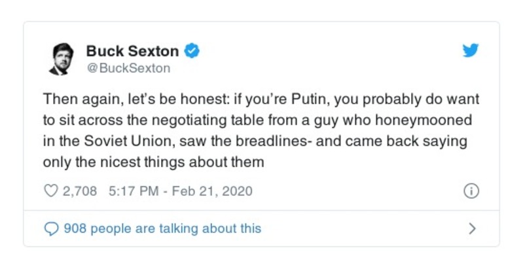Click the 2,708 likes count
The width and height of the screenshot is (523, 271).
coord(79,191)
